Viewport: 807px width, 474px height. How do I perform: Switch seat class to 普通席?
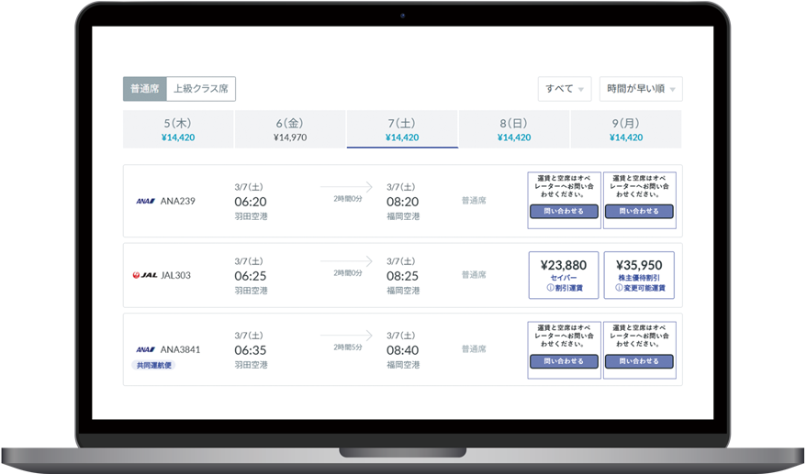coord(145,89)
